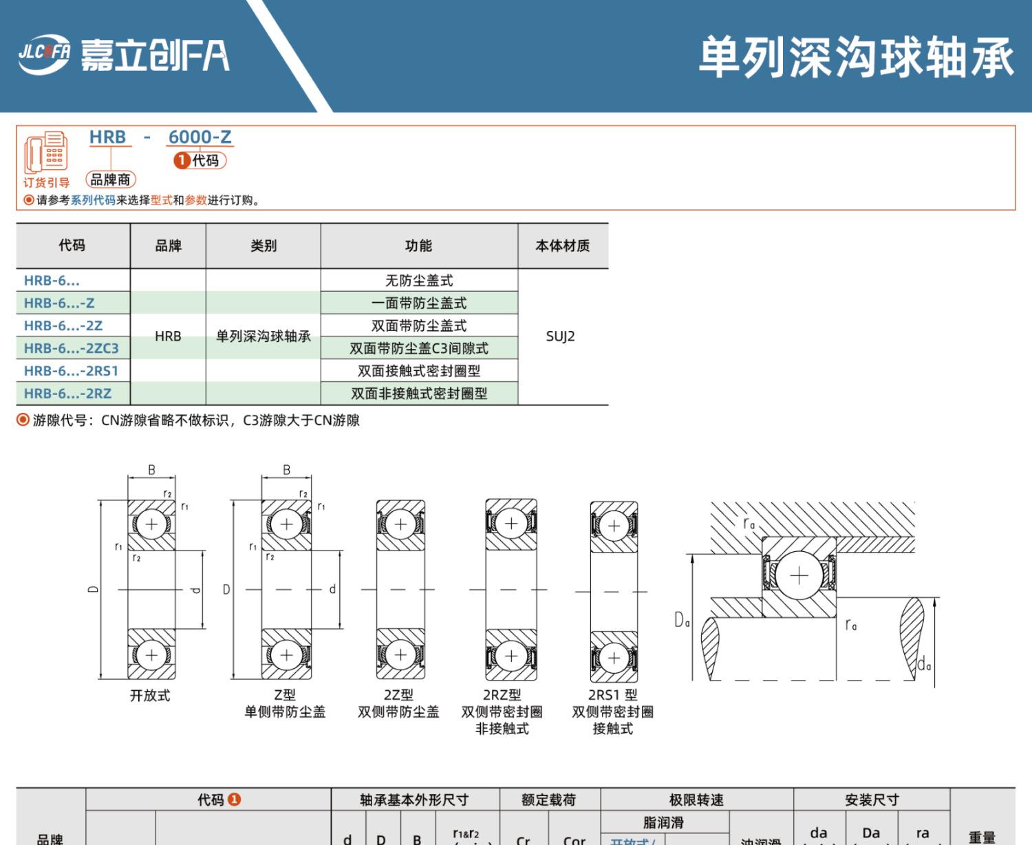Click the 额定载荷 header in the bottom table
Viewport: 1032px width, 845px height.
point(549,800)
